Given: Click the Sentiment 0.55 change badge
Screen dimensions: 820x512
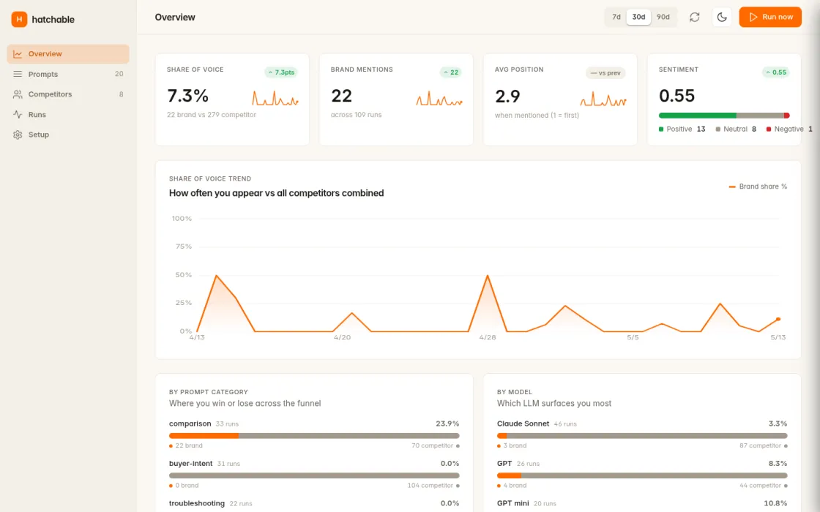Looking at the screenshot, I should [x=776, y=72].
